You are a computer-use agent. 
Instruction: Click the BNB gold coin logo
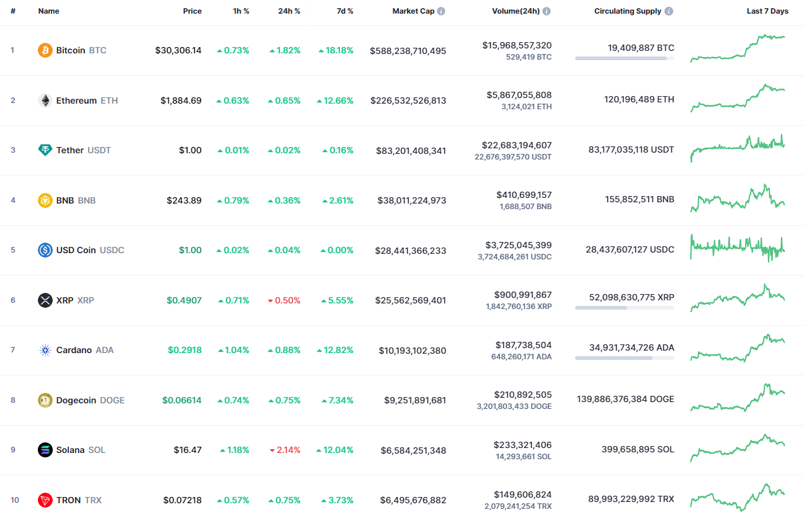(x=44, y=200)
